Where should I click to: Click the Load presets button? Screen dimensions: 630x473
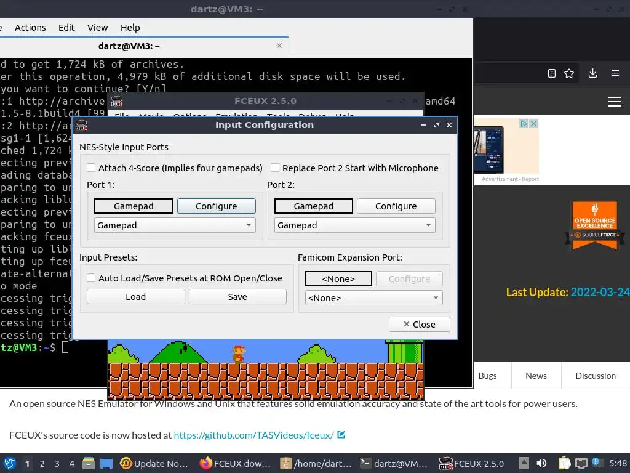[136, 297]
